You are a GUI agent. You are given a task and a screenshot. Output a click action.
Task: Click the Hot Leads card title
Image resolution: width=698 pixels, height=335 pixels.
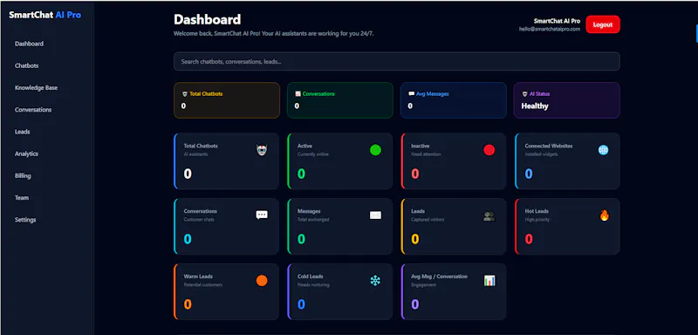click(537, 211)
